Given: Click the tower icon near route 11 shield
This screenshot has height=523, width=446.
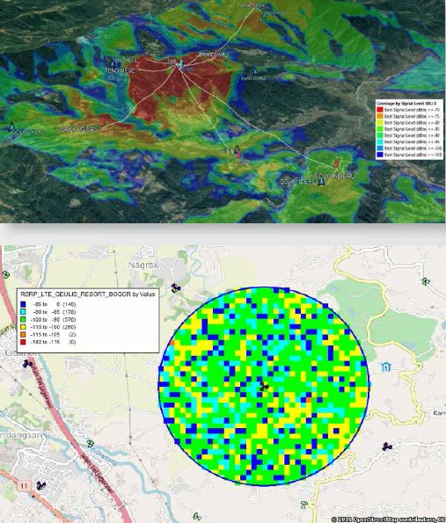Looking at the screenshot, I should [x=40, y=485].
